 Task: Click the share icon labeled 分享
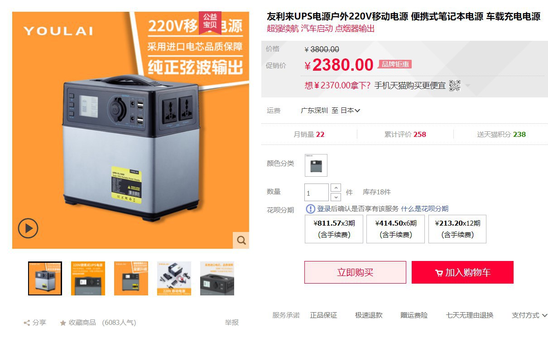27,323
